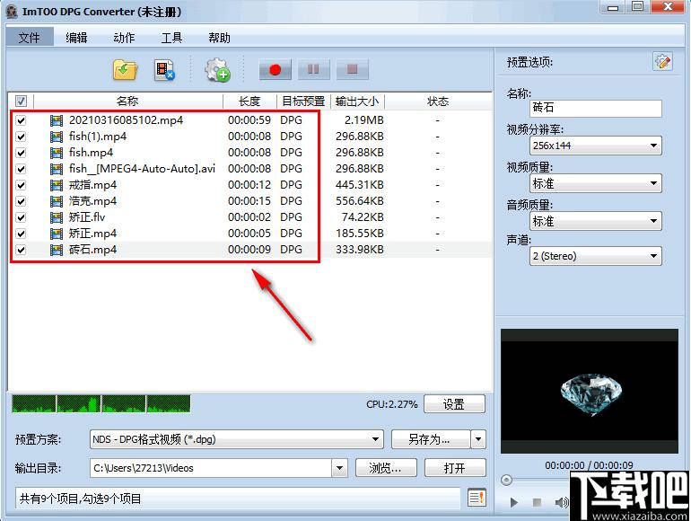Screen dimensions: 691x521
Task: Click the 打开 button
Action: coord(455,468)
